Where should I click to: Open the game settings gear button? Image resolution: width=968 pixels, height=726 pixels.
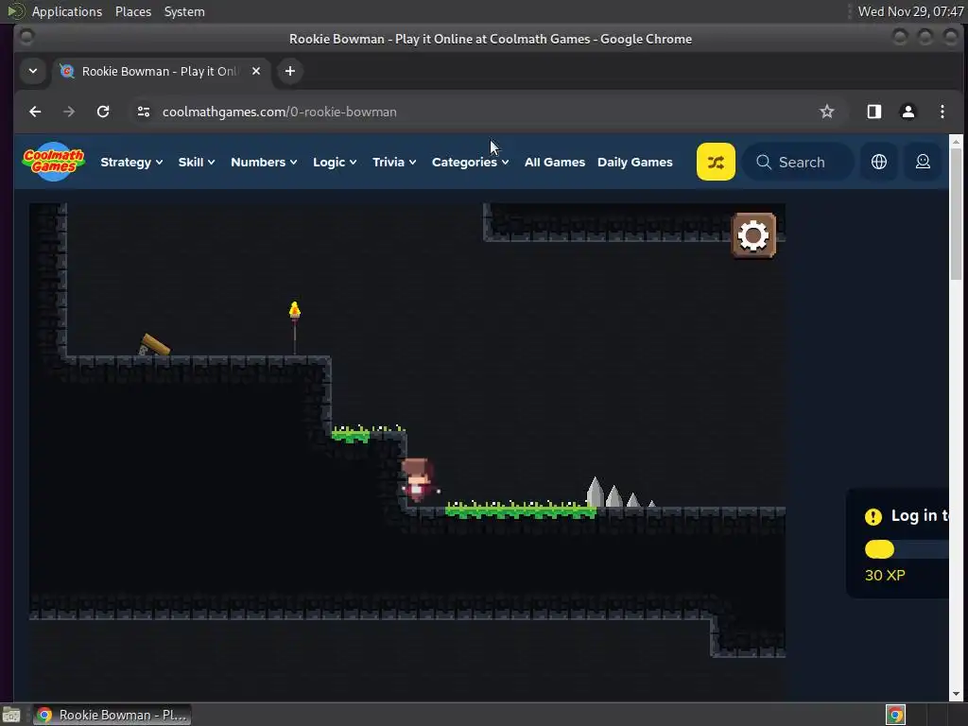753,235
